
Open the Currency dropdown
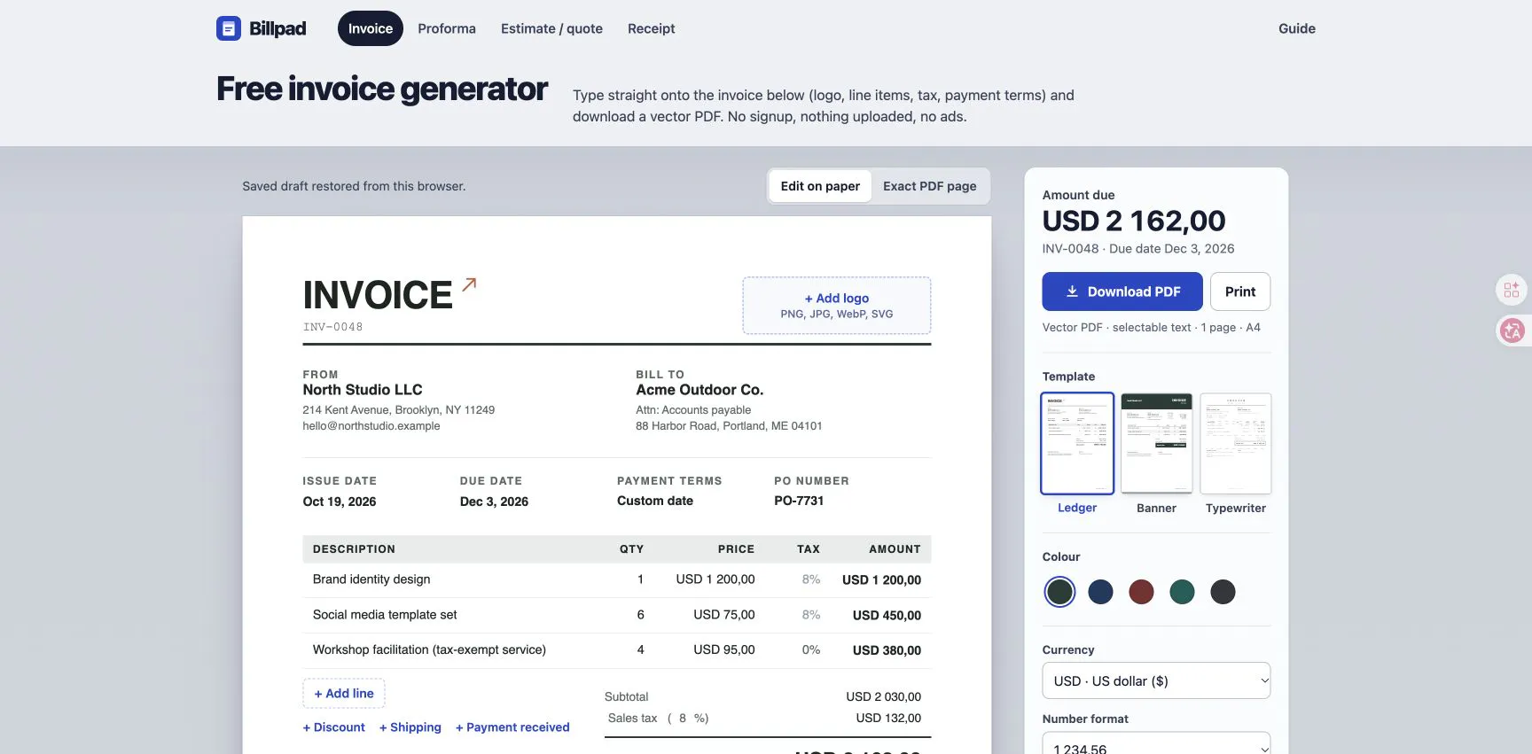tap(1156, 680)
